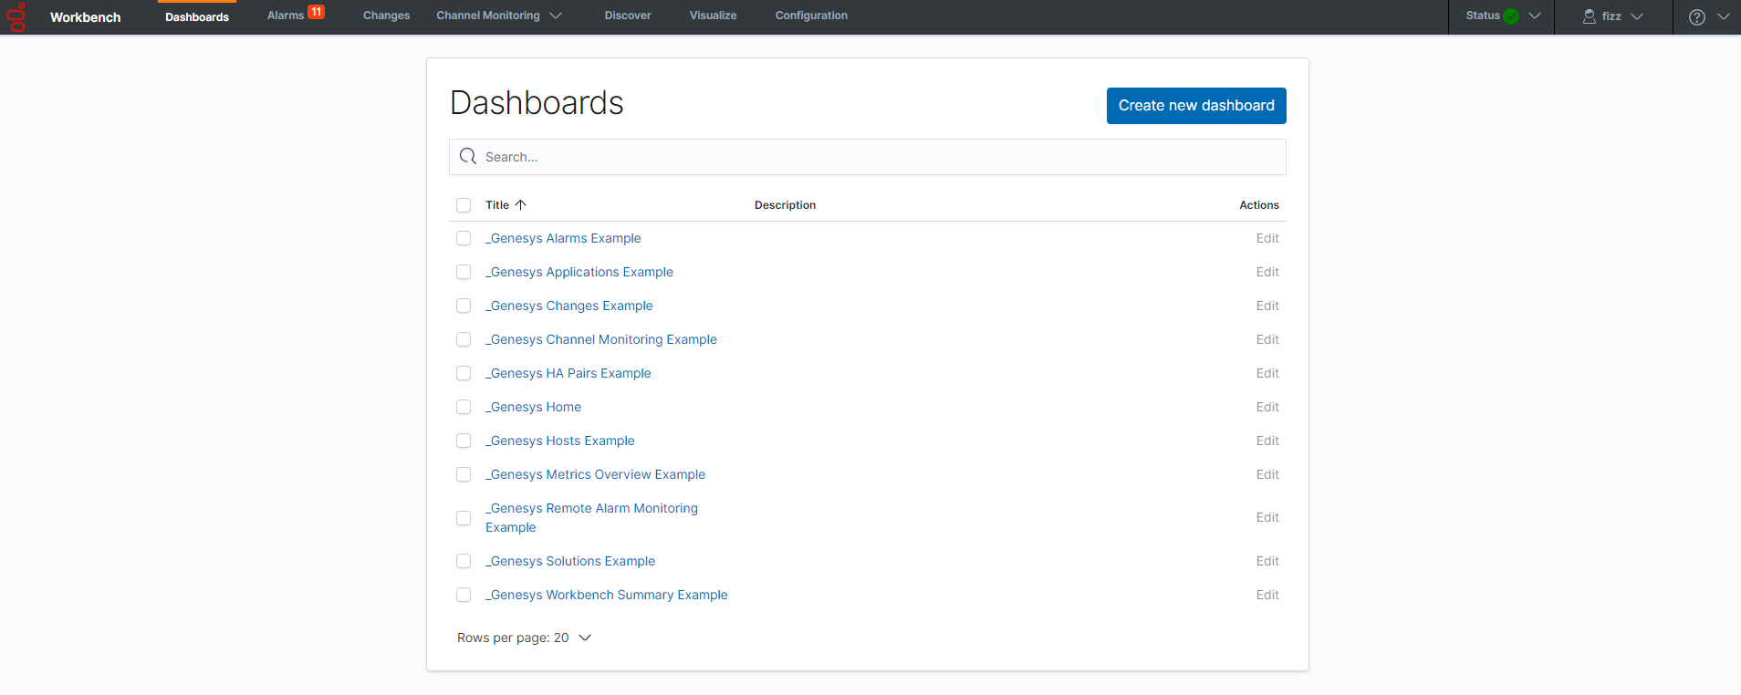Edit the _Genesys Workbench Summary Example row

pyautogui.click(x=1267, y=595)
